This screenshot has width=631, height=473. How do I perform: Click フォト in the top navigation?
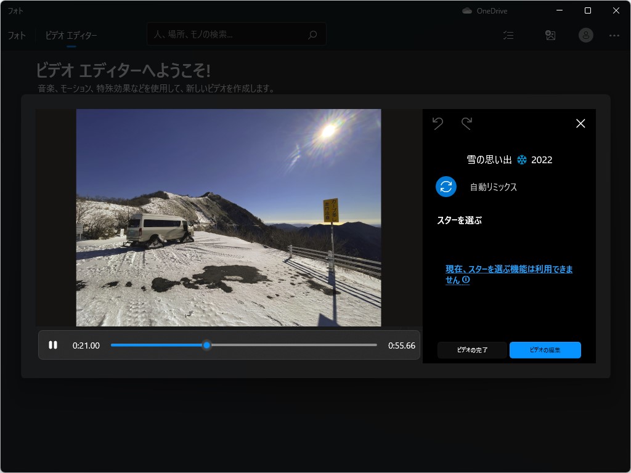(17, 36)
